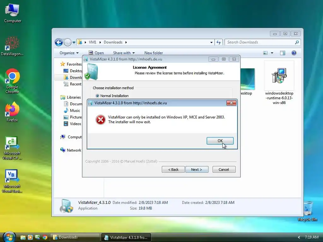Click the search magnifier icon in Explorer
This screenshot has height=242, width=323.
tap(297, 42)
